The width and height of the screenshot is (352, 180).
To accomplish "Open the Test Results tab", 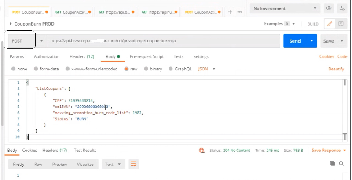I will pos(85,151).
